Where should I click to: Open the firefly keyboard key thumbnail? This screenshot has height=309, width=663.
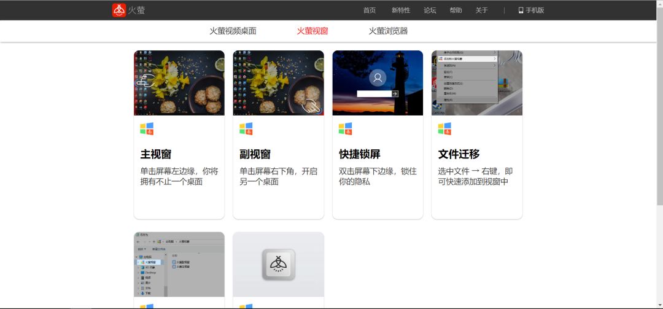278,264
